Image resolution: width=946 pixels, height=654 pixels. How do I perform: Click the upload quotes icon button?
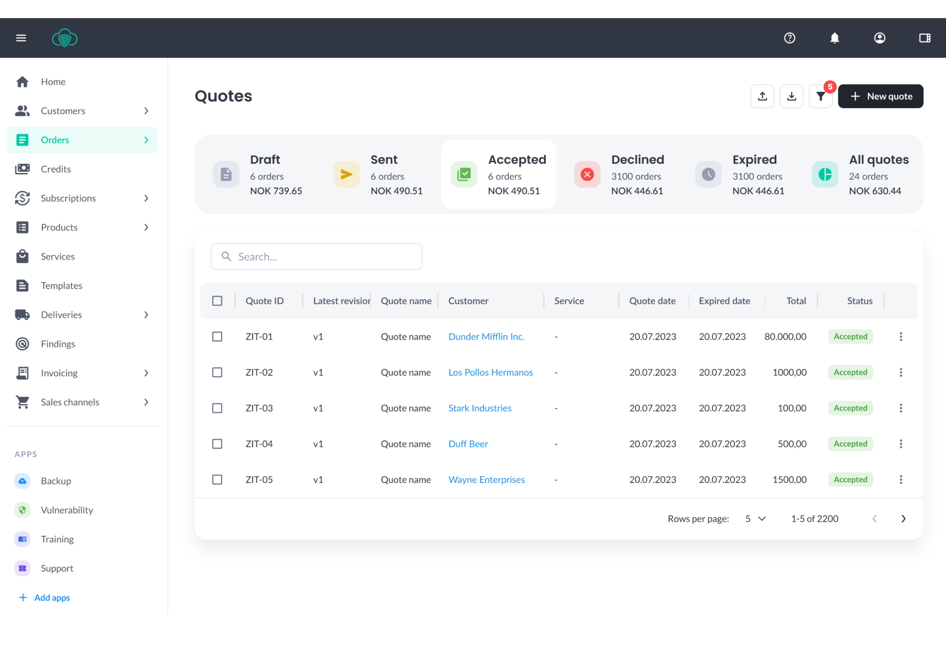tap(762, 96)
